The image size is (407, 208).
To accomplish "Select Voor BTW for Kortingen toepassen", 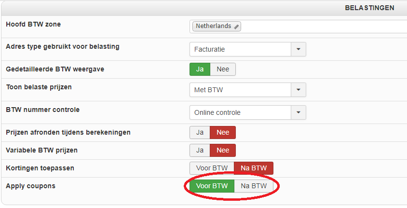I will coord(212,168).
